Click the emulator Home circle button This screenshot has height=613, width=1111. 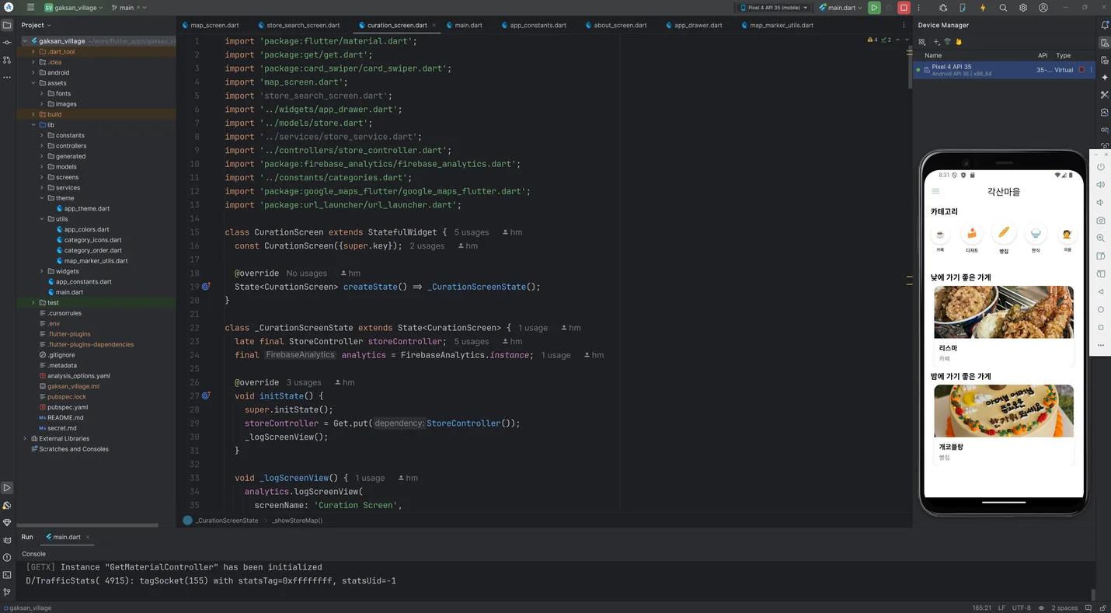click(1101, 309)
